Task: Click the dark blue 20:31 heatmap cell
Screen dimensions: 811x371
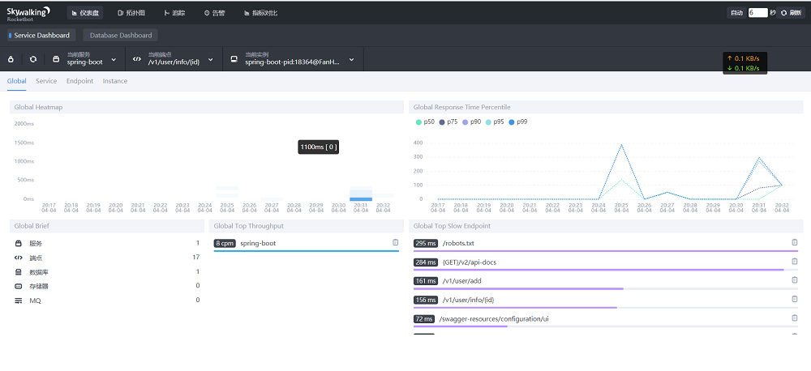Action: tap(361, 199)
